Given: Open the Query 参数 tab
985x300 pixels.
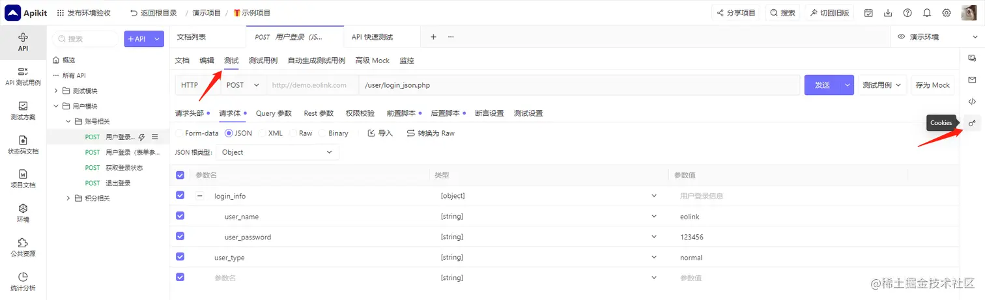Looking at the screenshot, I should (274, 113).
